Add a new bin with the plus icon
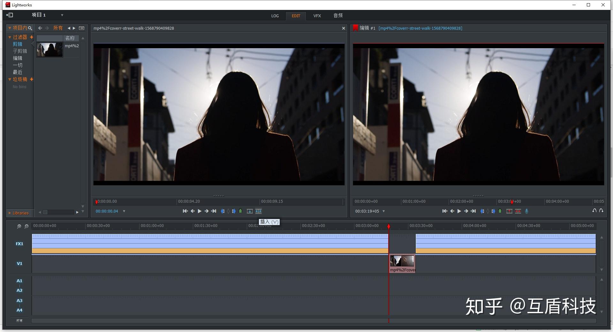 click(x=31, y=79)
